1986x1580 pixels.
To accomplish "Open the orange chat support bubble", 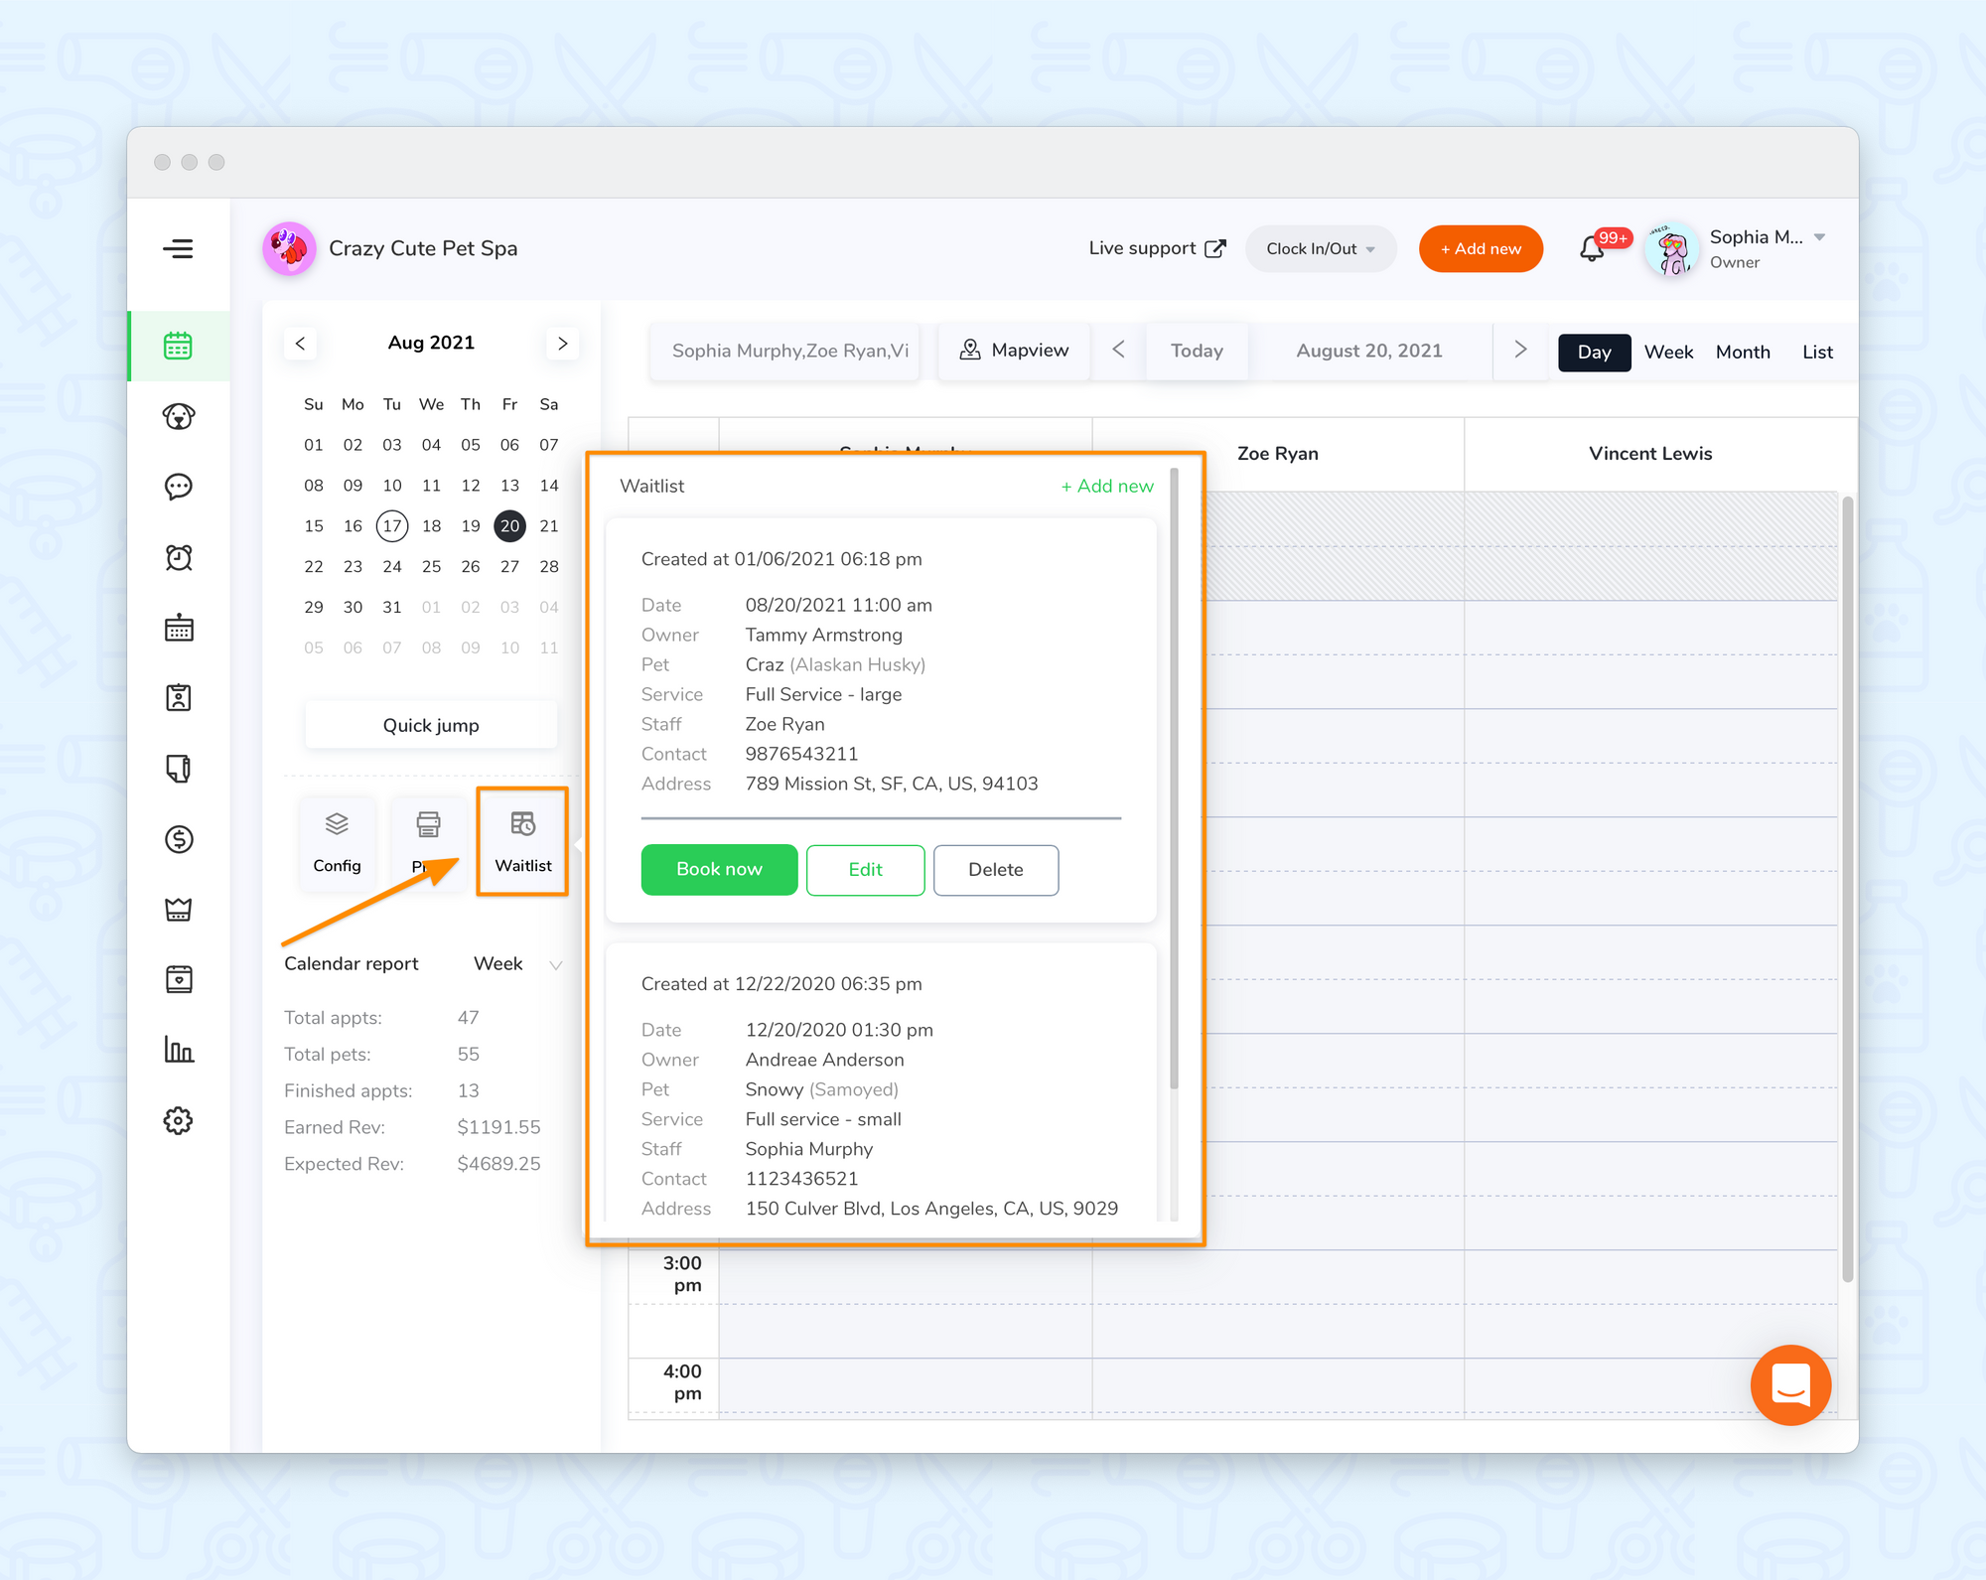I will coord(1789,1384).
